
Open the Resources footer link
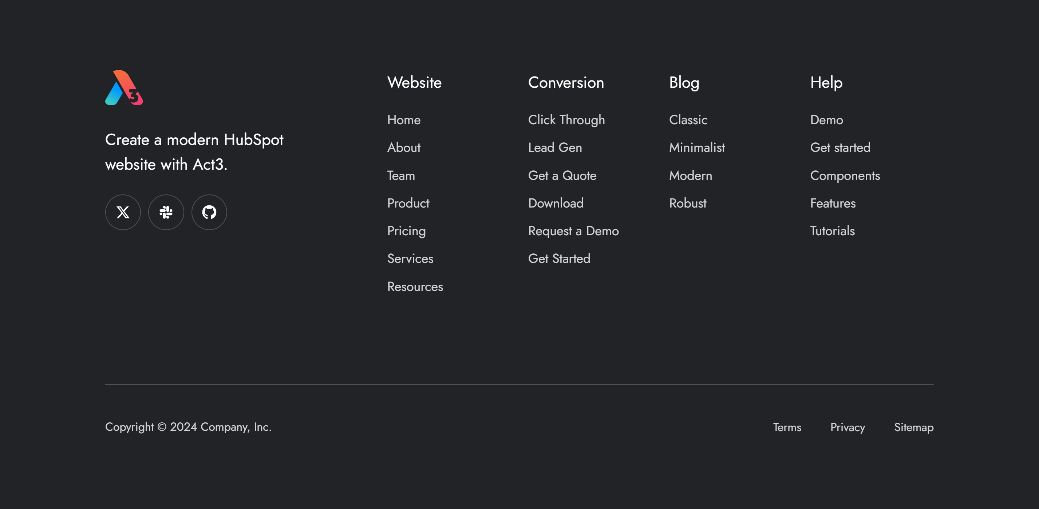[415, 287]
